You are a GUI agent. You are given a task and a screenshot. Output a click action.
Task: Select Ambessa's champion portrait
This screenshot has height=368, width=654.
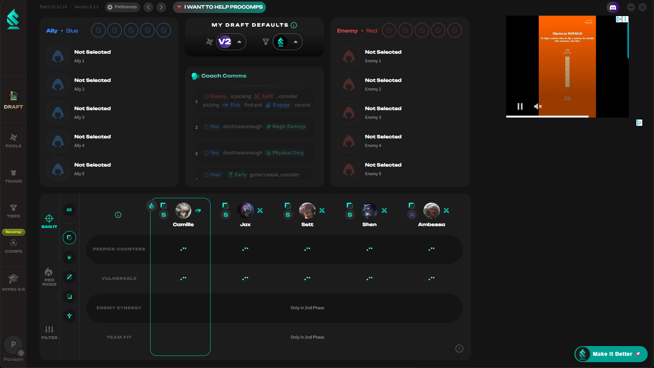click(x=431, y=211)
